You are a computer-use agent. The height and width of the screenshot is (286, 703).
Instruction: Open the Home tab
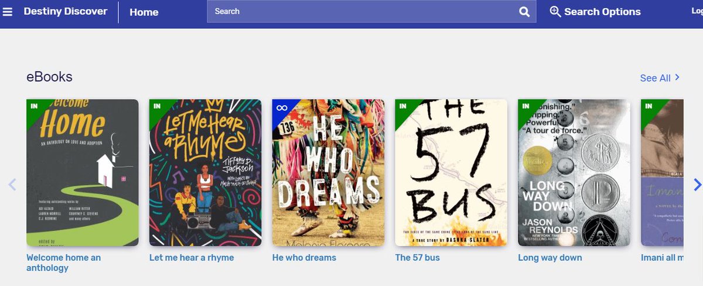point(144,12)
